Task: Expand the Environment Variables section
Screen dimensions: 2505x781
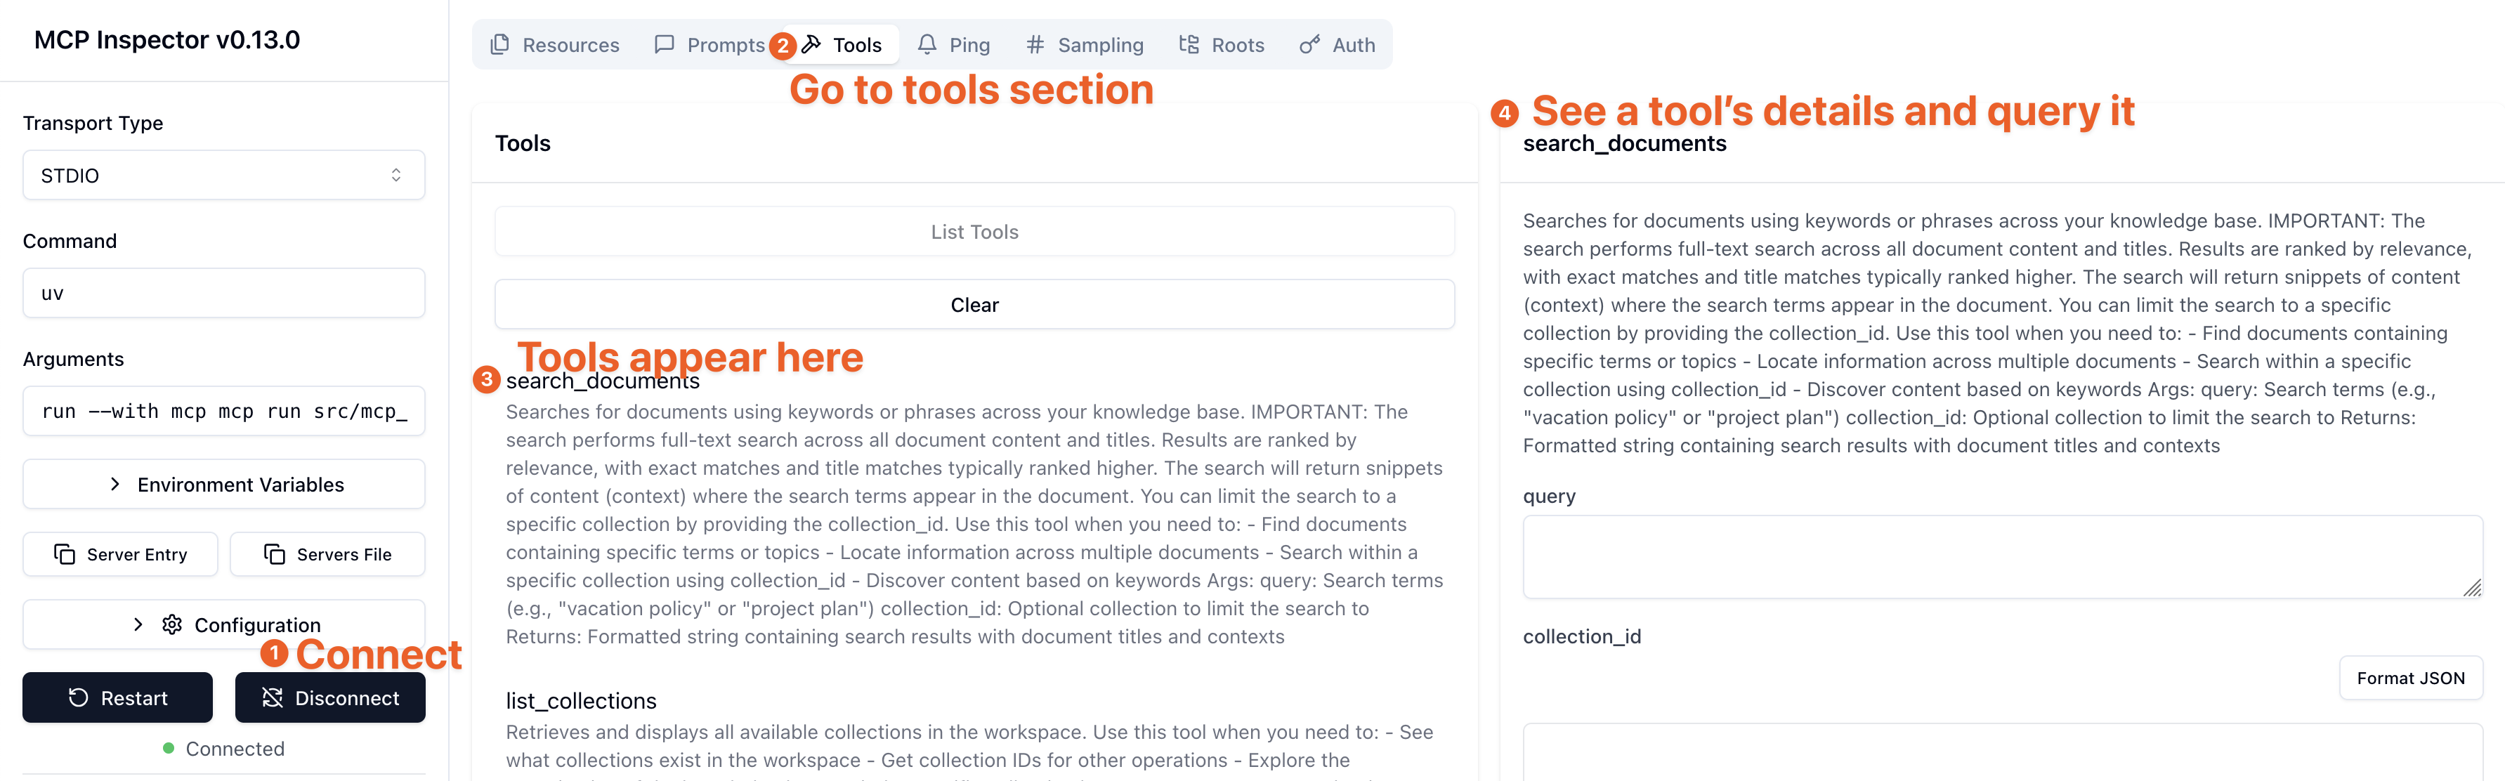Action: [223, 485]
